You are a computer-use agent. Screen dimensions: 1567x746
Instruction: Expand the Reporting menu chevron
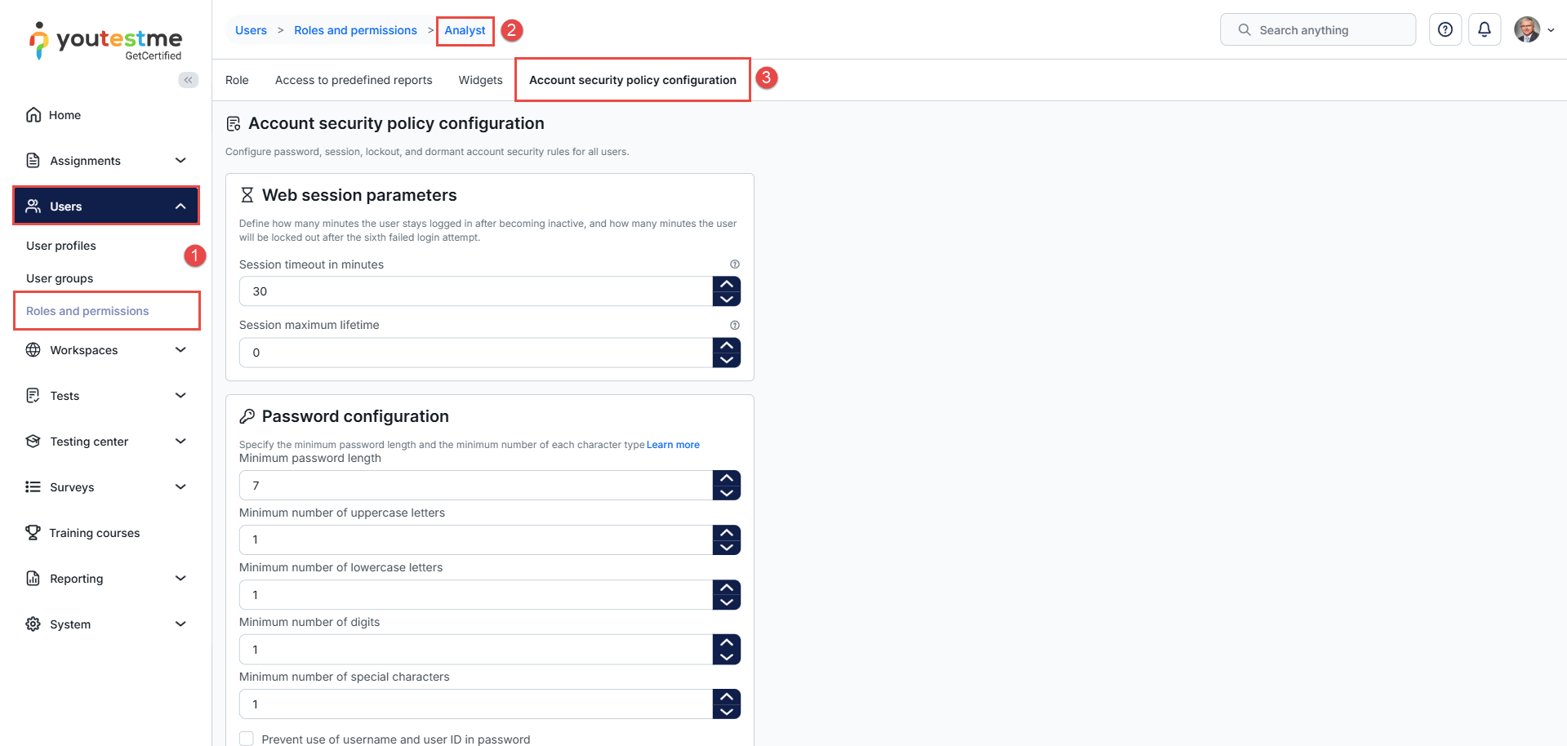[180, 579]
